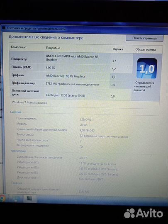Viewport: 168px width, 224px height.
Task: Click the Память (RAM) row label
Action: (21, 67)
